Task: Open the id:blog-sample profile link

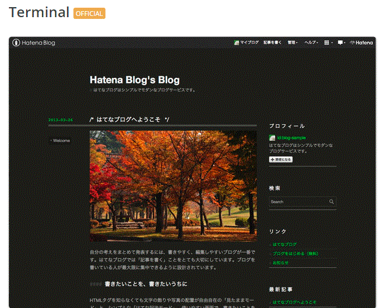Action: point(291,138)
